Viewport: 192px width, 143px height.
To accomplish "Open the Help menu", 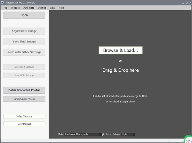I will point(61,8).
